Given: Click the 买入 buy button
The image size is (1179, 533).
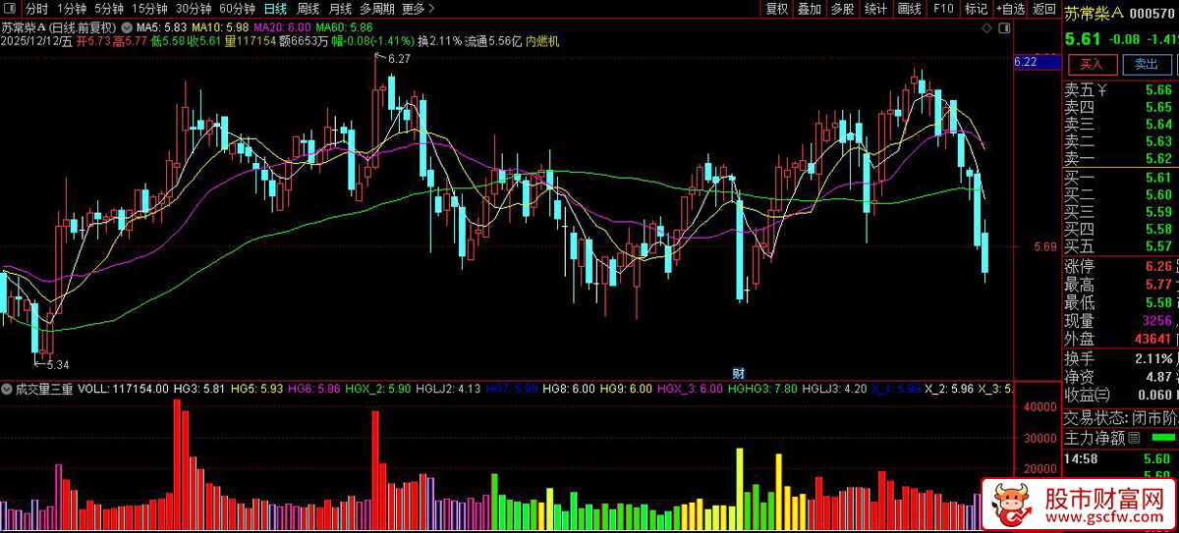Looking at the screenshot, I should point(1092,64).
